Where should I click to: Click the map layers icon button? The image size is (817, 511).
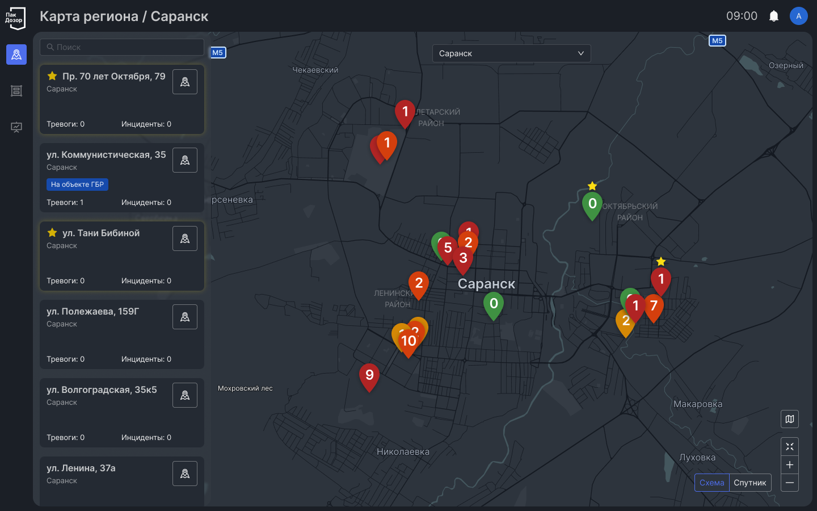click(x=789, y=419)
